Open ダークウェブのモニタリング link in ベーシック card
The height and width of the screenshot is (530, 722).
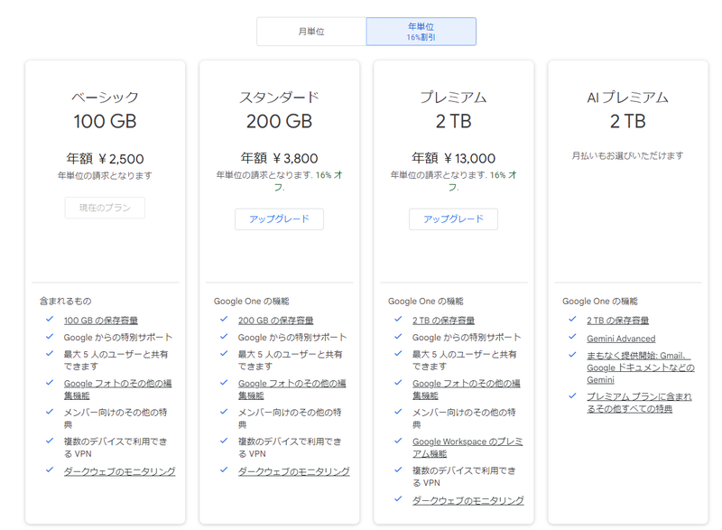point(120,471)
